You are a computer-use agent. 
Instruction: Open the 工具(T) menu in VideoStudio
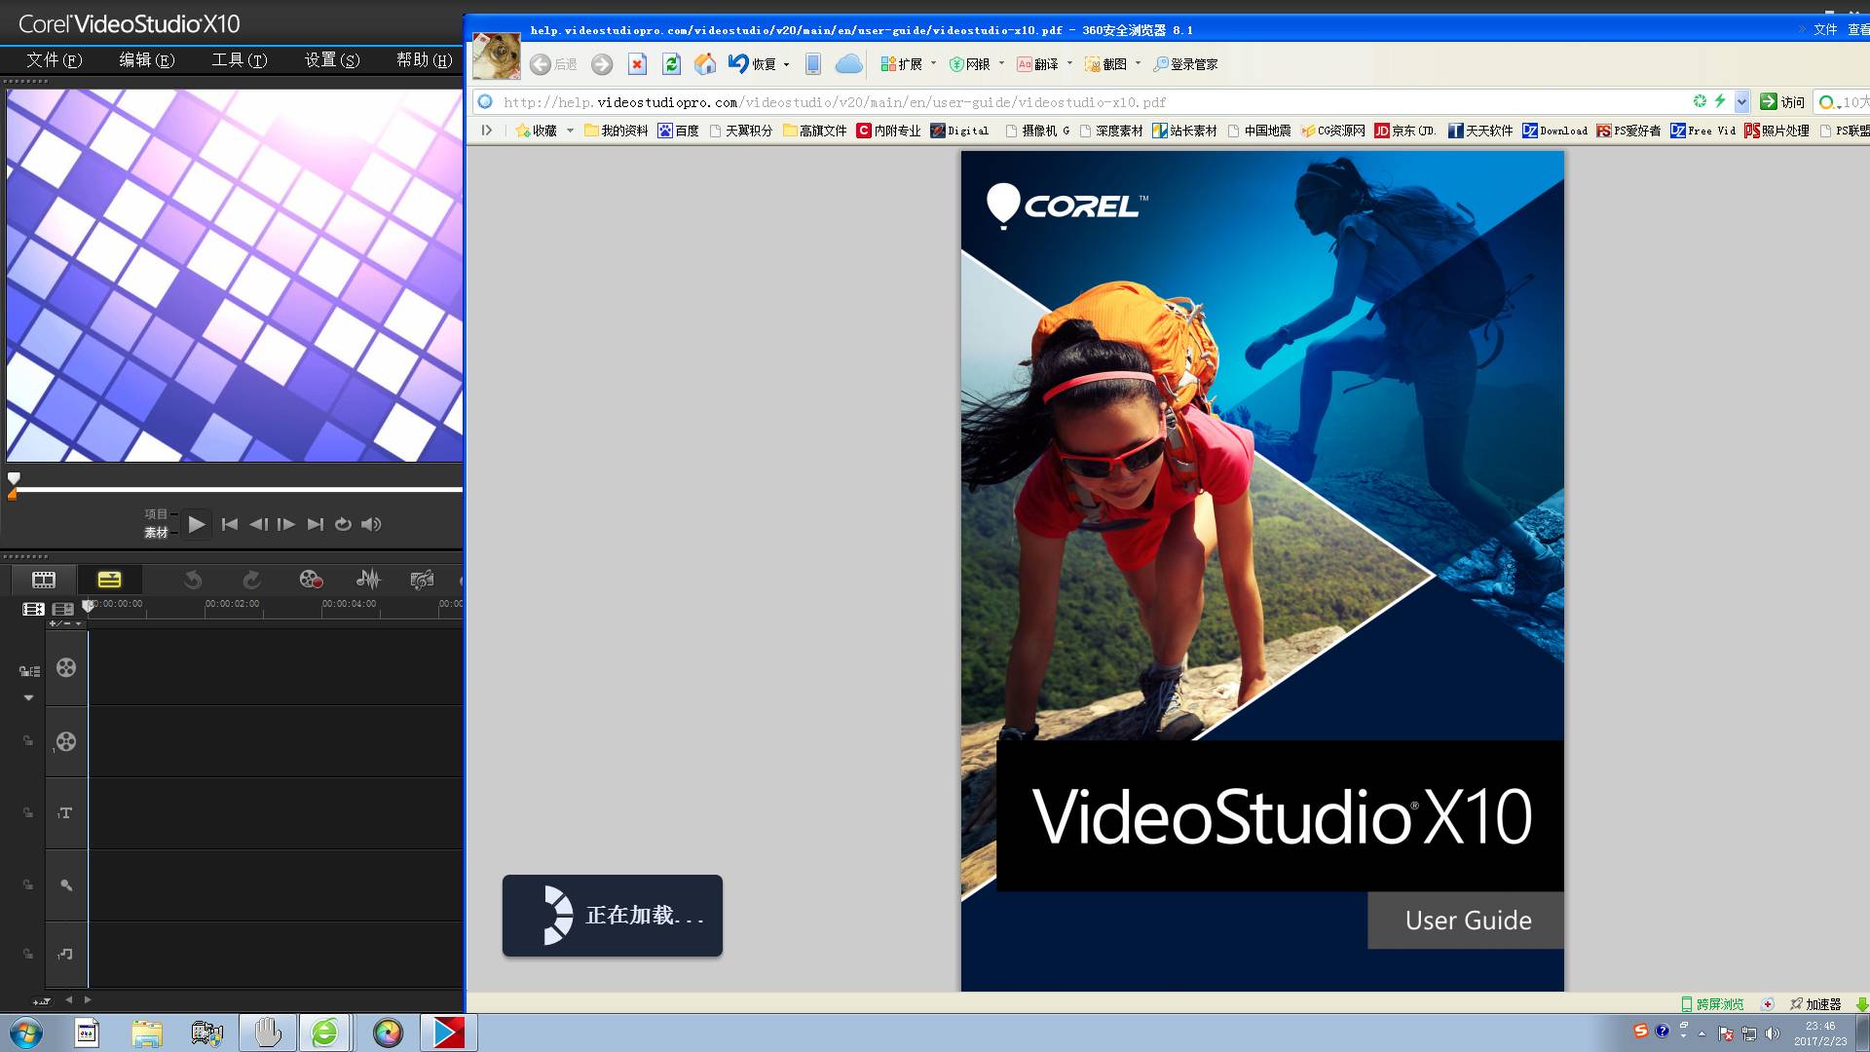[240, 59]
